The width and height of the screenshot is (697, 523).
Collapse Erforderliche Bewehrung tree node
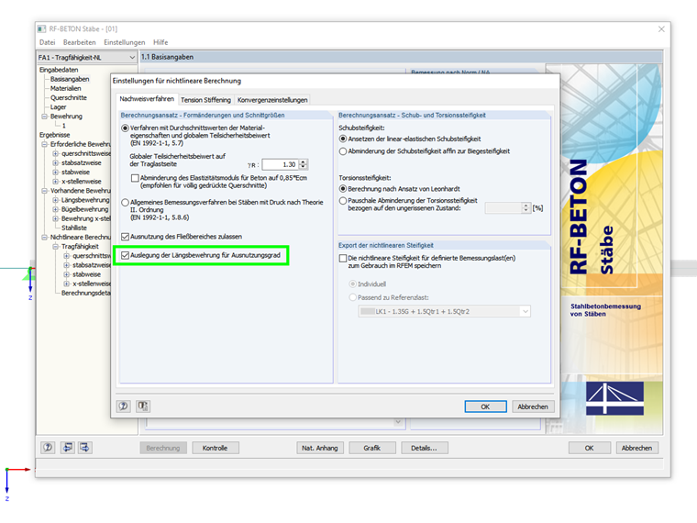coord(44,145)
